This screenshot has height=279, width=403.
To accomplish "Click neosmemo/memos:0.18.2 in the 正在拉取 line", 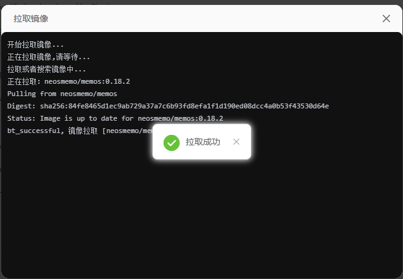I will pos(87,82).
